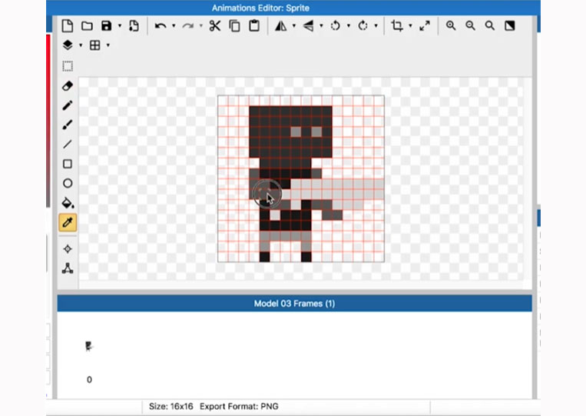Flip the sprite horizontally
Viewport: 586px width, 416px height.
[280, 26]
